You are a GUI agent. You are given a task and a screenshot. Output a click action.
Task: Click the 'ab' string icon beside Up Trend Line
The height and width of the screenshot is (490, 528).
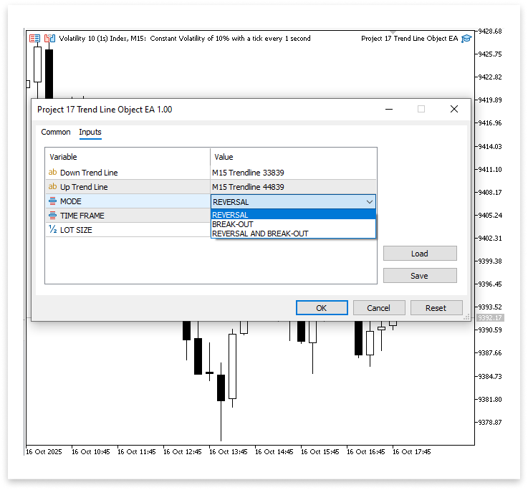click(52, 186)
